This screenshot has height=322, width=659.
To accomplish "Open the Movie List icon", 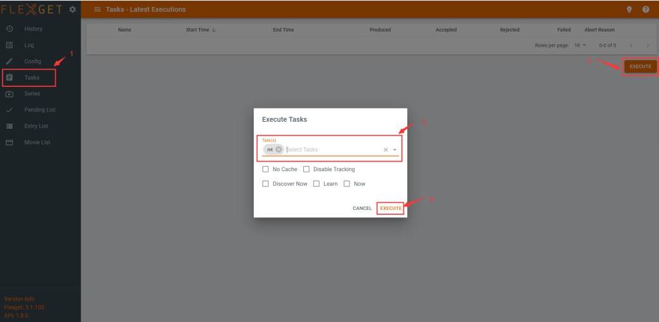I will point(10,142).
